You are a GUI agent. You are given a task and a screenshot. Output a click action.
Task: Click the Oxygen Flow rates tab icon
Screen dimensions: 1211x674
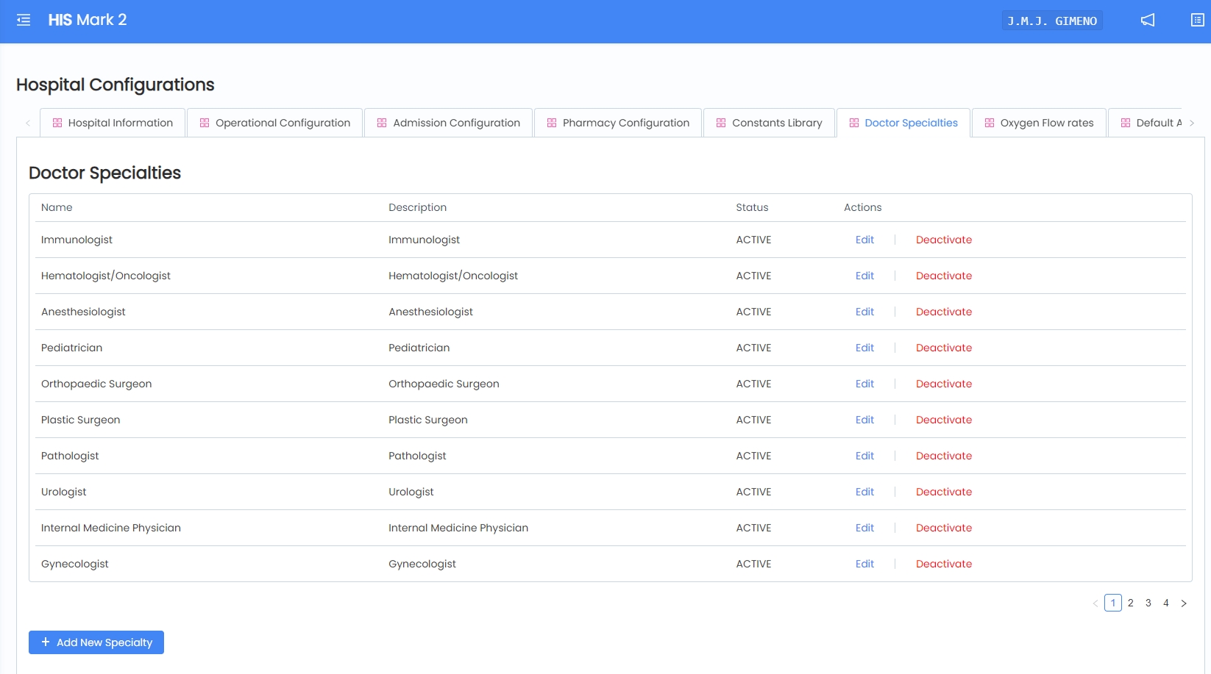990,123
